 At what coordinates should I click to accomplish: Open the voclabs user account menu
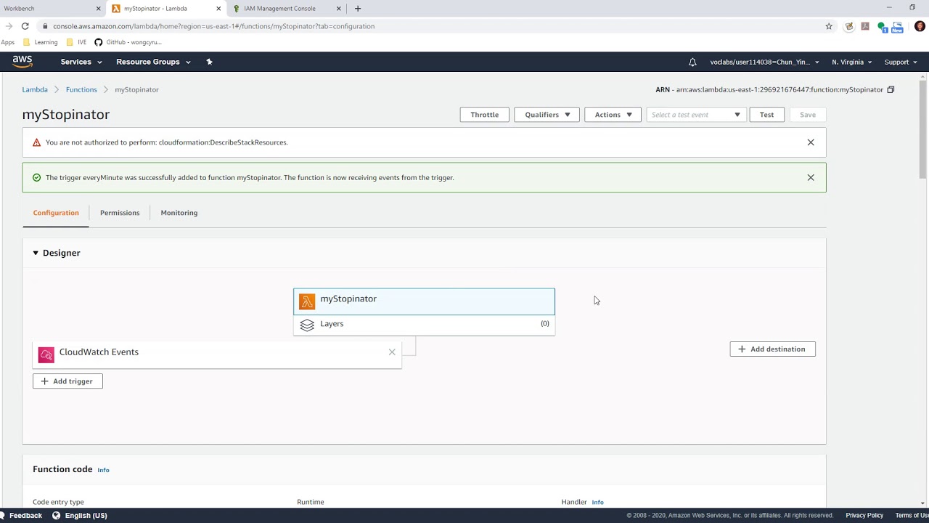764,62
